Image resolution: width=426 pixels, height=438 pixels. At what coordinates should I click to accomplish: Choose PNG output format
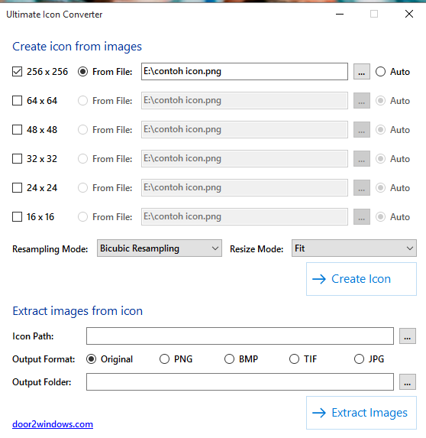click(164, 359)
